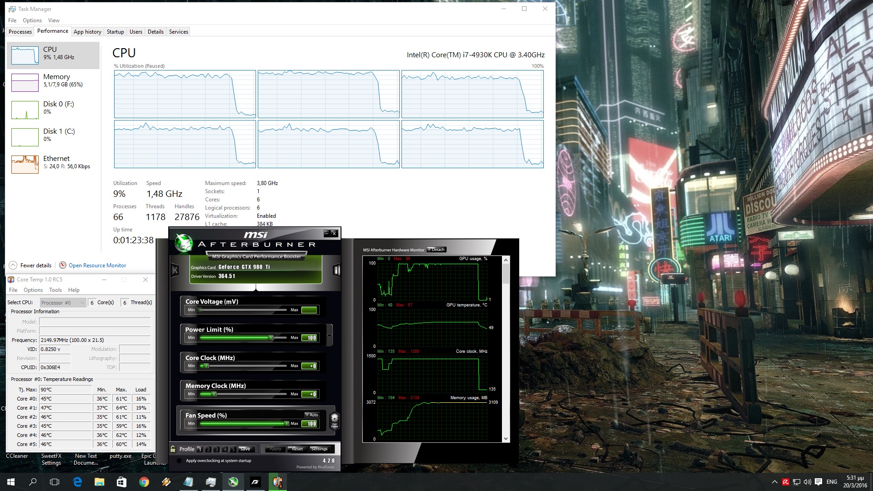Switch to the App history tab
The height and width of the screenshot is (491, 873).
pos(87,32)
